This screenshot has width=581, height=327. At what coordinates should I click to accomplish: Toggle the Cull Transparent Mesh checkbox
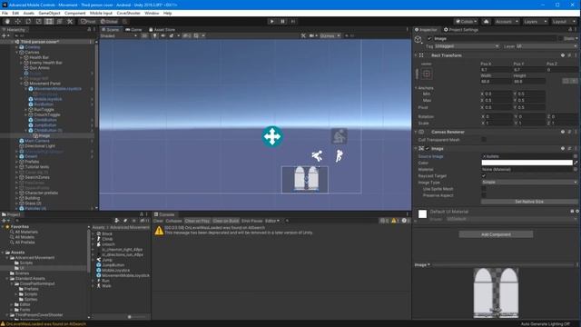pyautogui.click(x=484, y=140)
